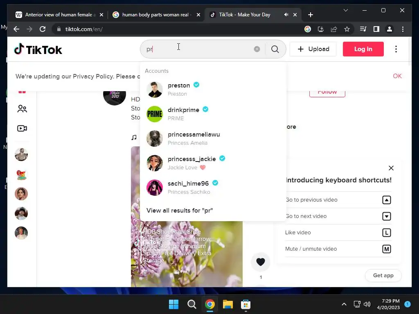This screenshot has width=419, height=314.
Task: Select the princesss_jackie account suggestion
Action: click(213, 163)
